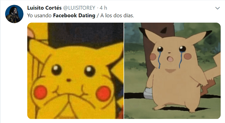Open the left surprised Pikachu image
This screenshot has width=225, height=123.
[75, 71]
